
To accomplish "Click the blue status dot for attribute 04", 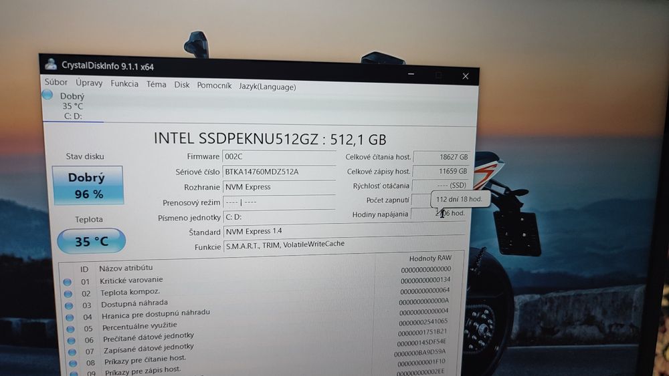I will pyautogui.click(x=70, y=317).
